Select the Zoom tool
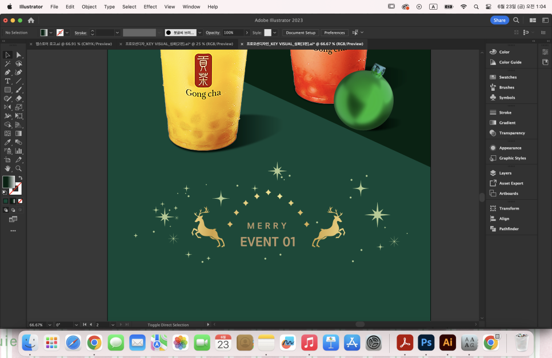Image resolution: width=552 pixels, height=358 pixels. pos(19,168)
